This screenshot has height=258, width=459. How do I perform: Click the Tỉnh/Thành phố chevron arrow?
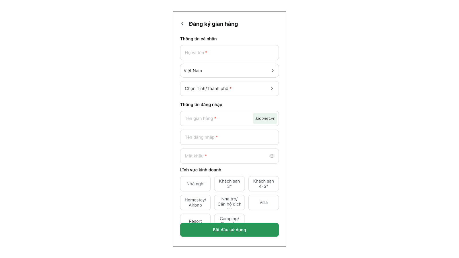click(x=272, y=89)
